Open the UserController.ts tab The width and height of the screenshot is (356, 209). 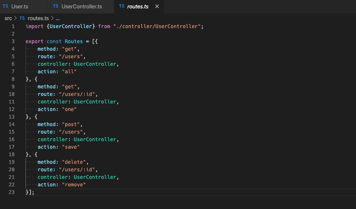click(x=82, y=6)
